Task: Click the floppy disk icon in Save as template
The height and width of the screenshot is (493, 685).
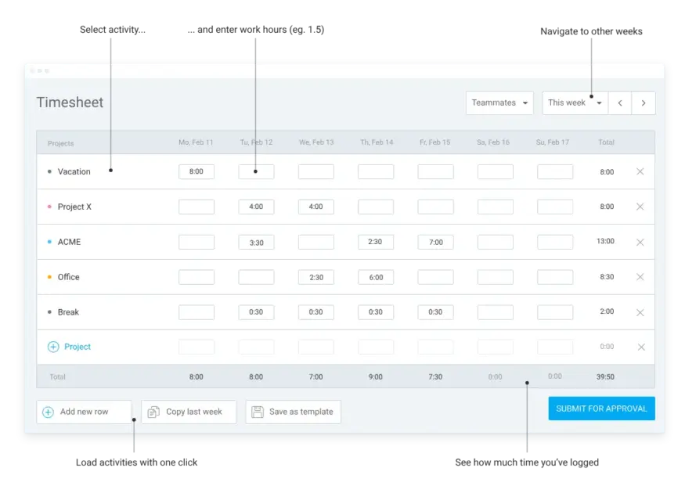Action: pos(258,412)
